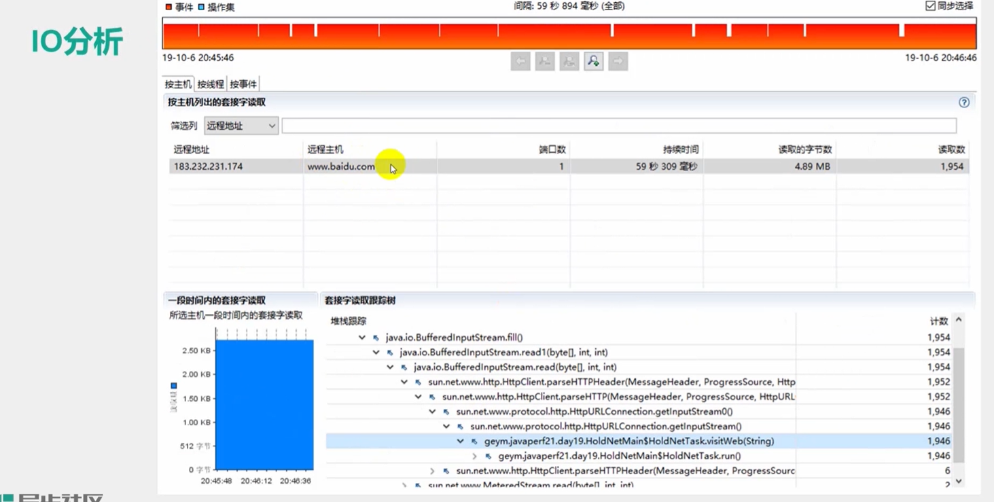Select the HttpURLConnection.getInputStream0() row text

point(594,412)
